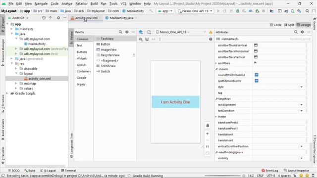The image size is (317, 178).
Task: Toggle the autoconnect magnet icon
Action: (147, 39)
